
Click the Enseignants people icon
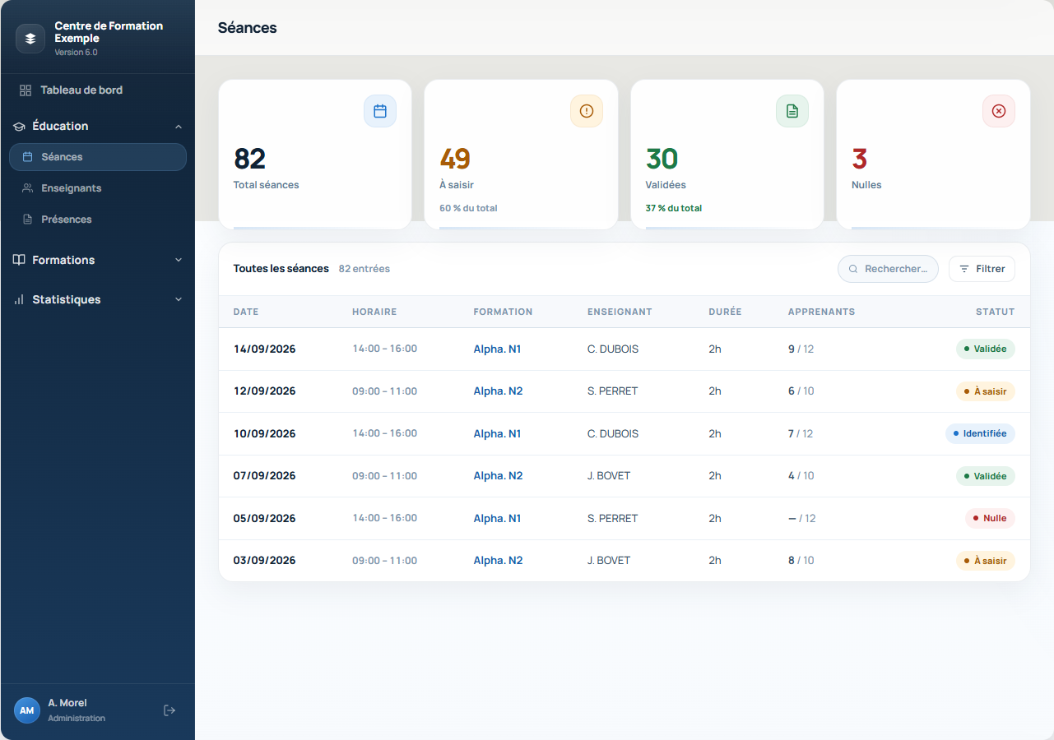[x=28, y=188]
